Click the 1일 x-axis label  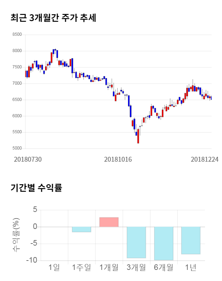click(x=54, y=267)
